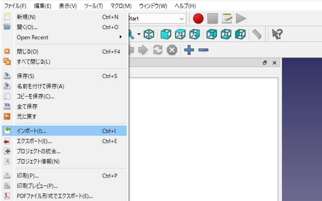Click the blue plus zoom in icon
322x201 pixels.
(x=189, y=50)
